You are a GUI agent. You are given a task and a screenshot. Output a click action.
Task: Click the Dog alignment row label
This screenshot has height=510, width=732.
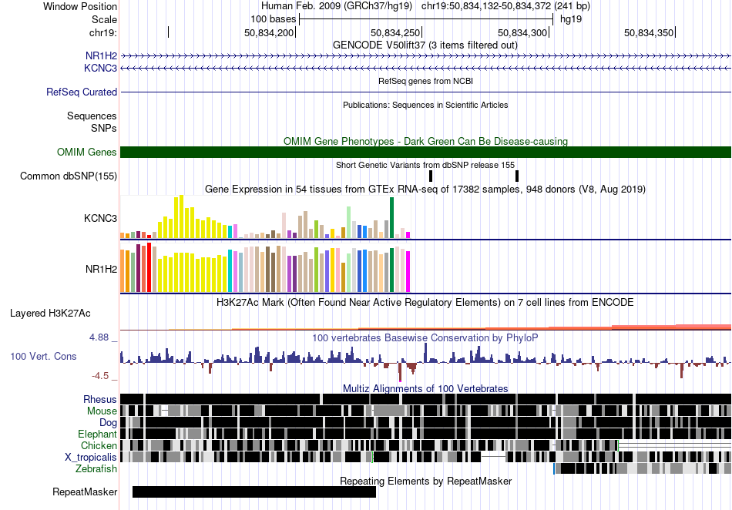[x=109, y=423]
